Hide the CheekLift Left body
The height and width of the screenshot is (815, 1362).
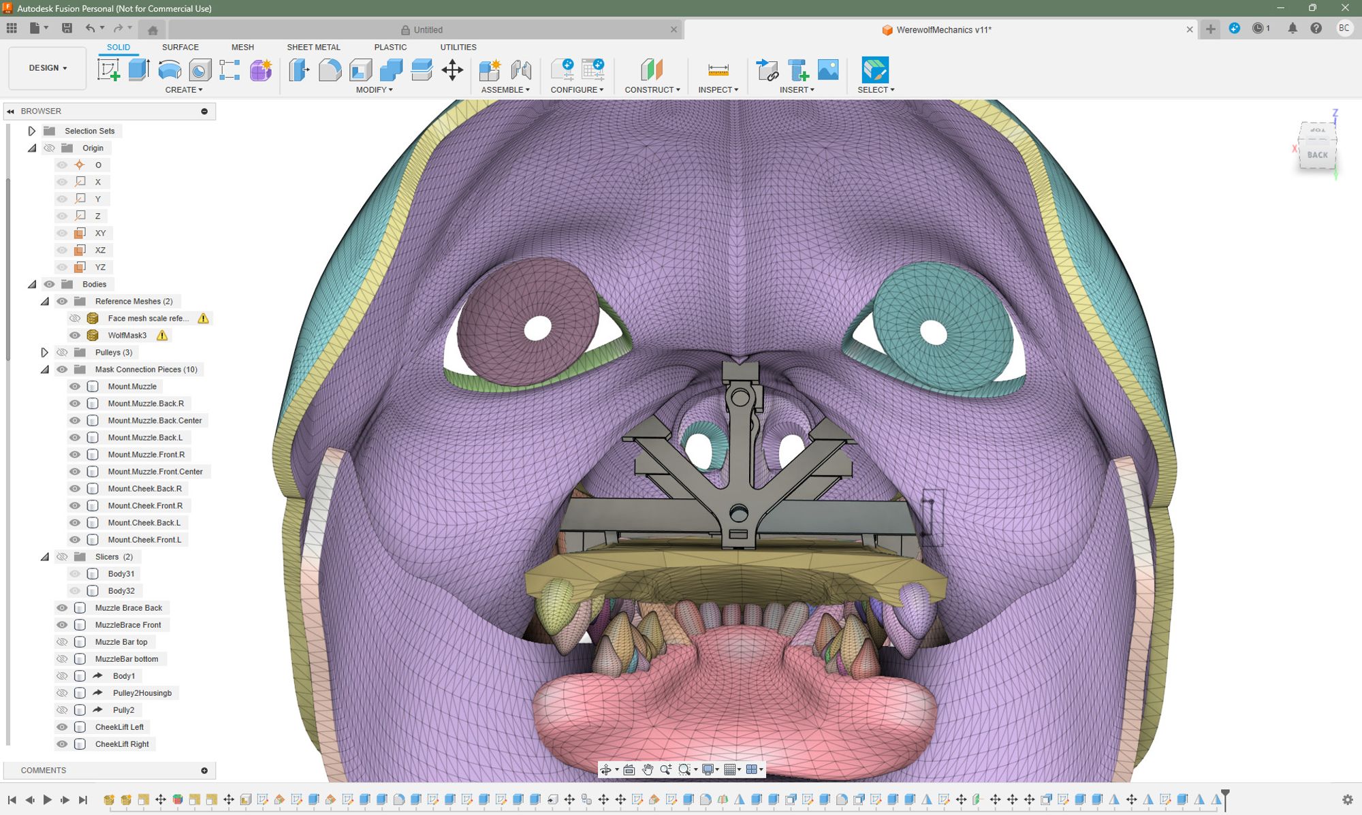(62, 726)
